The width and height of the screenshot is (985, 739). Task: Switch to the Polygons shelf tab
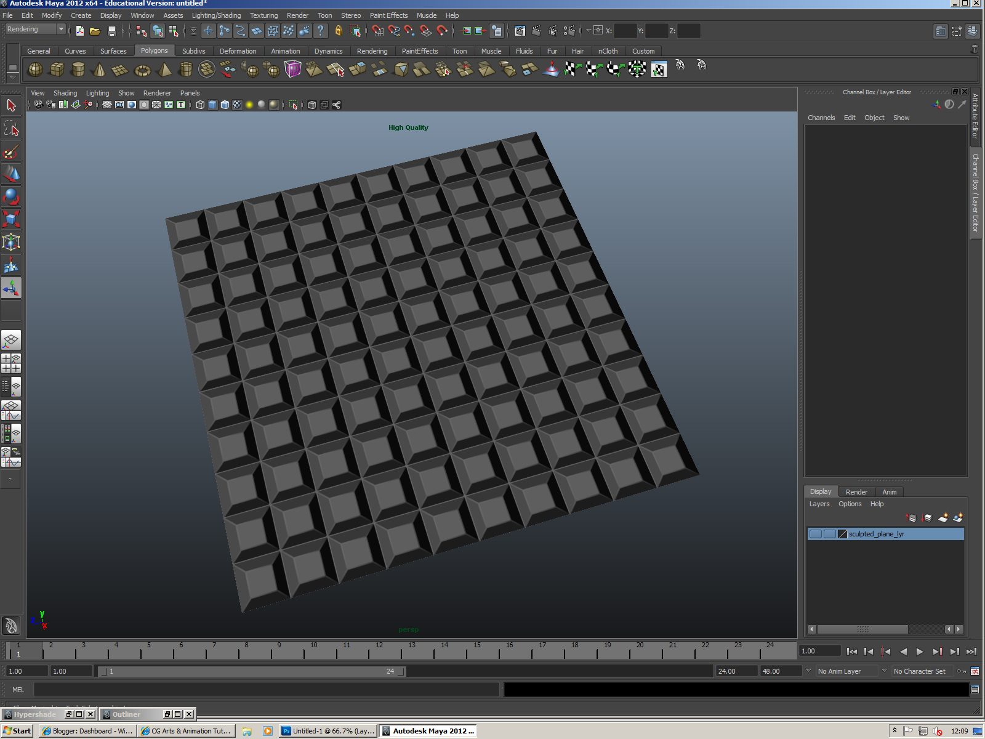pyautogui.click(x=154, y=51)
